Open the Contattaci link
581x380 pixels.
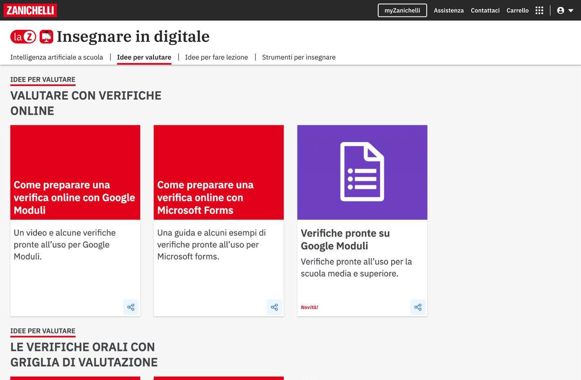point(485,10)
